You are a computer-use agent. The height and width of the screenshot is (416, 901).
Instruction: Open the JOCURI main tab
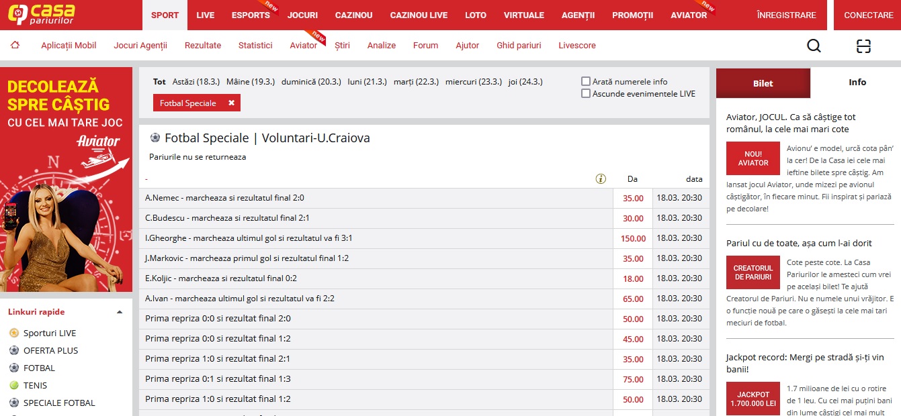[x=302, y=15]
